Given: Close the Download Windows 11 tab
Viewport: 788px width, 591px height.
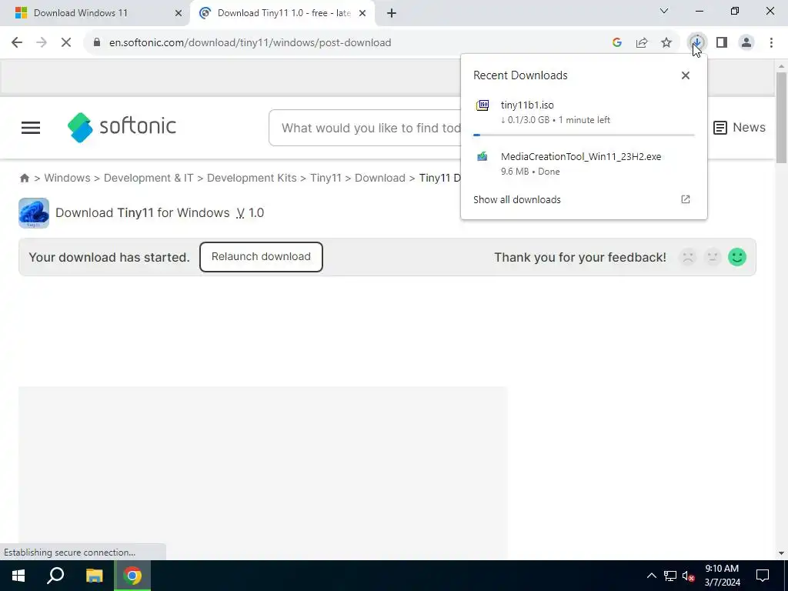Looking at the screenshot, I should point(178,13).
